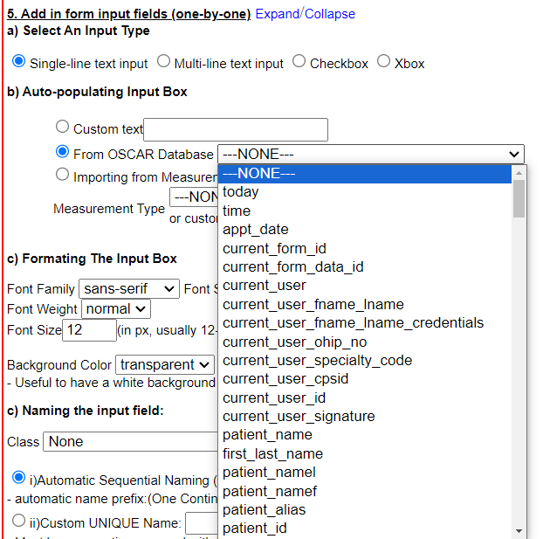Screen dimensions: 543x539
Task: Expand the Font Family dropdown
Action: pyautogui.click(x=128, y=288)
